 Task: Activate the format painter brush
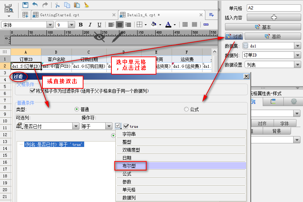point(87,5)
